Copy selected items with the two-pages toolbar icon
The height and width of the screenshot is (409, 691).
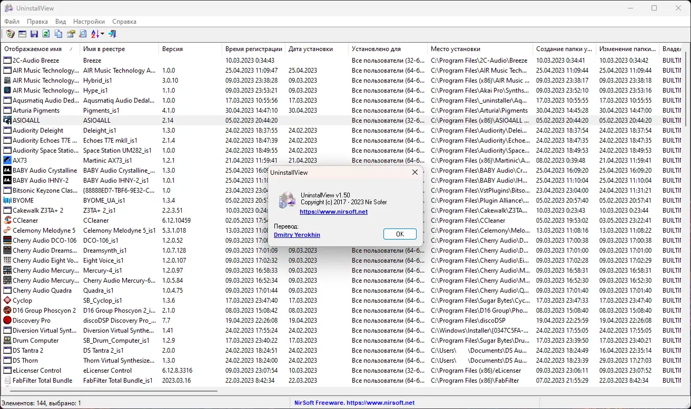(58, 34)
